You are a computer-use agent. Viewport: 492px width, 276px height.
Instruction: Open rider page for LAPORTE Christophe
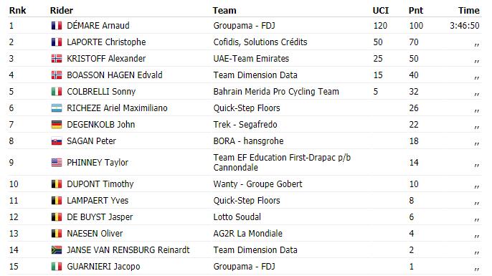click(106, 42)
